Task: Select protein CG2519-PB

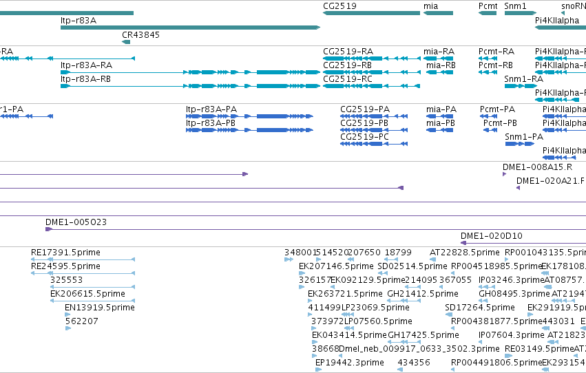Action: (374, 130)
